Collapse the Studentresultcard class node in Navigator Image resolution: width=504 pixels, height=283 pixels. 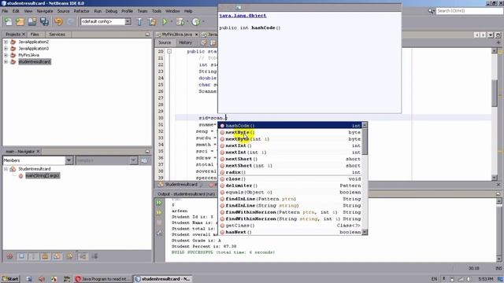point(6,169)
